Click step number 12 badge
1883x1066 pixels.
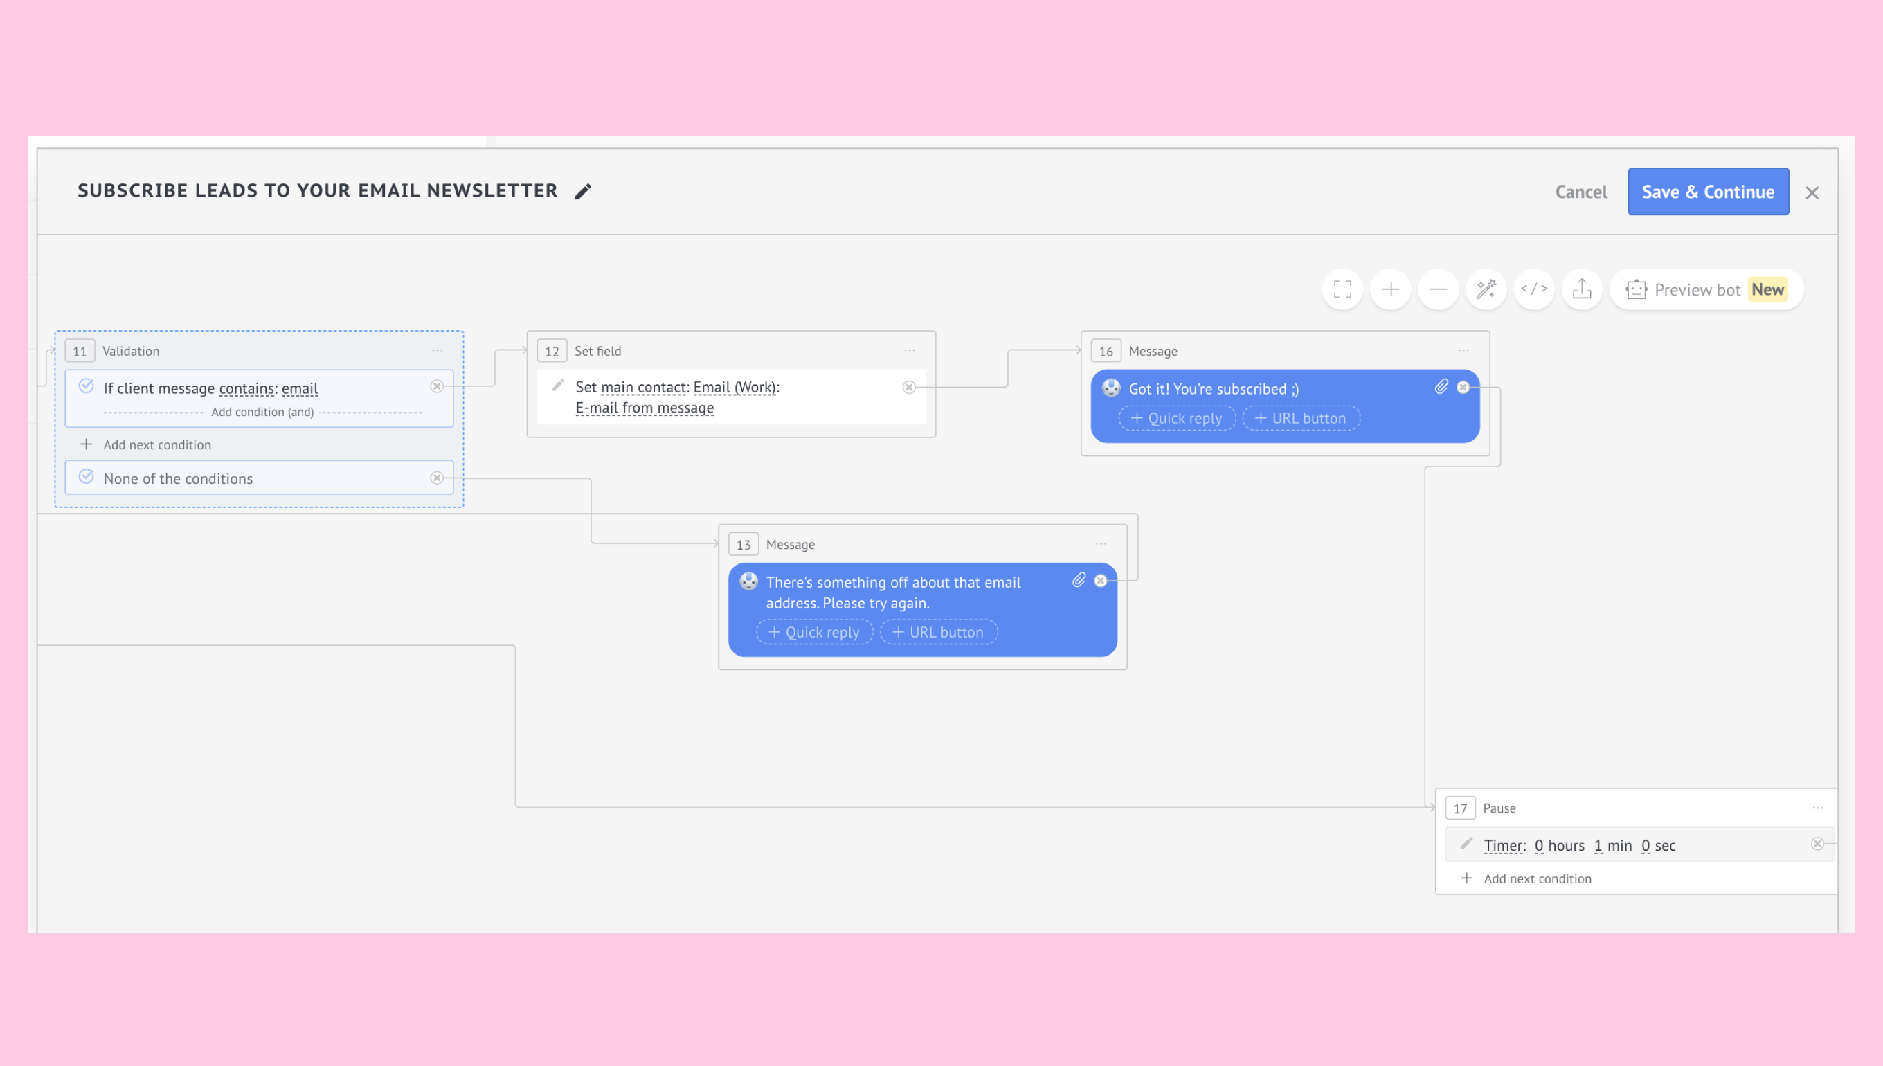coord(552,352)
